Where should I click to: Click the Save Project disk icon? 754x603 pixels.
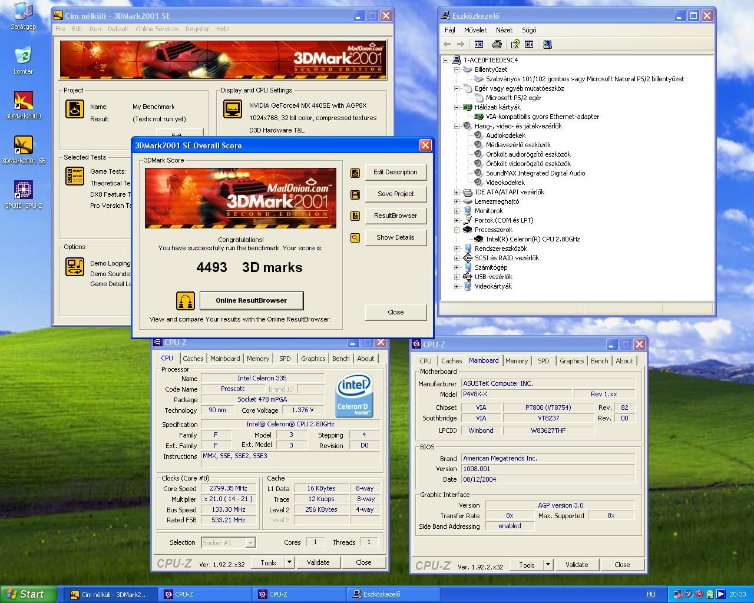click(x=355, y=194)
